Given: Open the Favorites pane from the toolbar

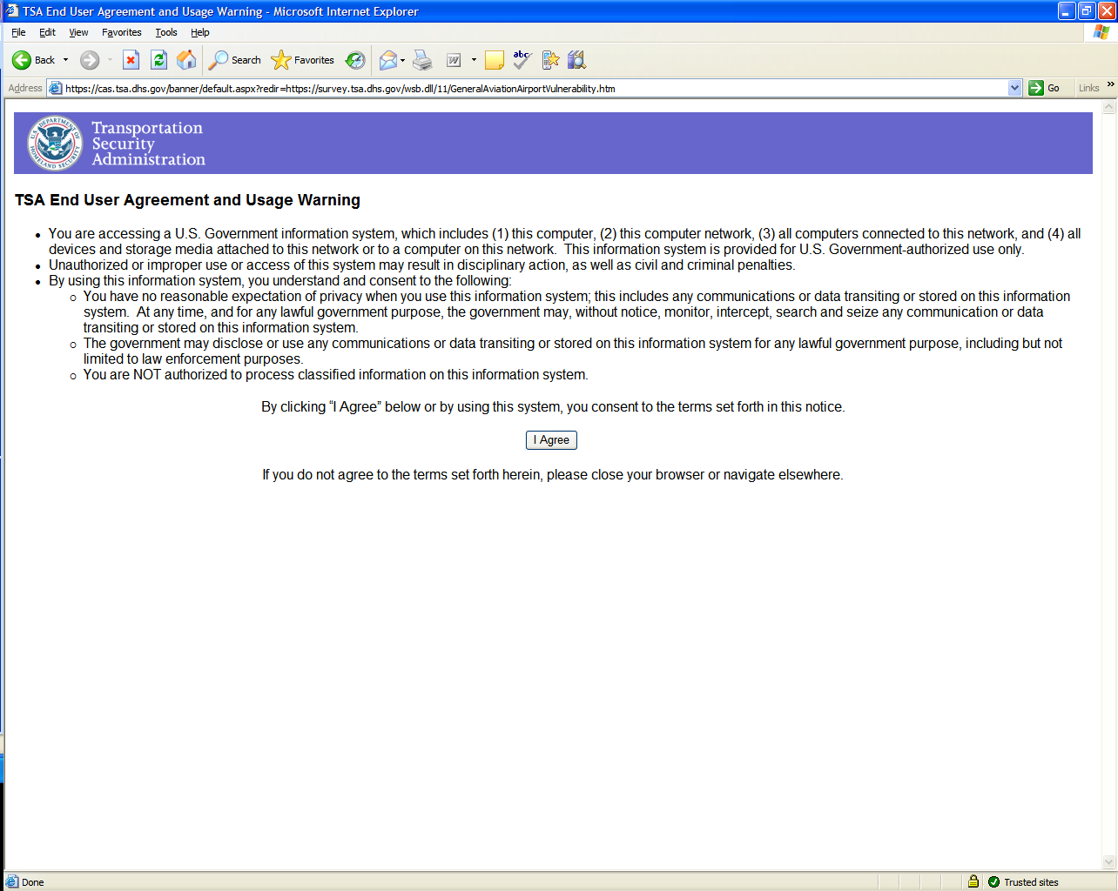Looking at the screenshot, I should (302, 60).
